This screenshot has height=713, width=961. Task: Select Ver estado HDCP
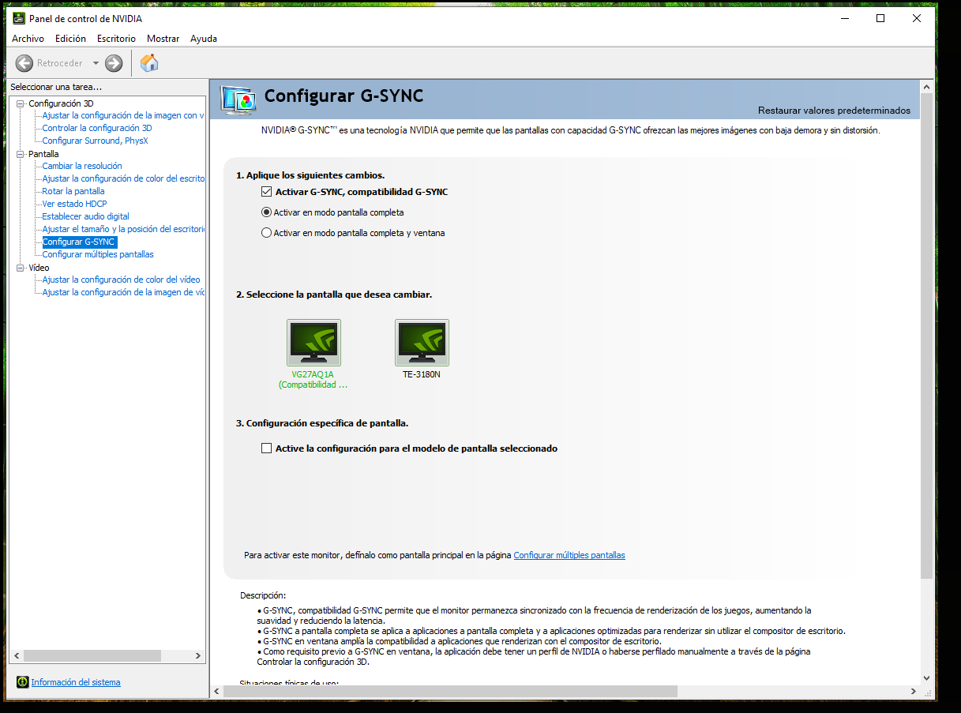tap(74, 204)
